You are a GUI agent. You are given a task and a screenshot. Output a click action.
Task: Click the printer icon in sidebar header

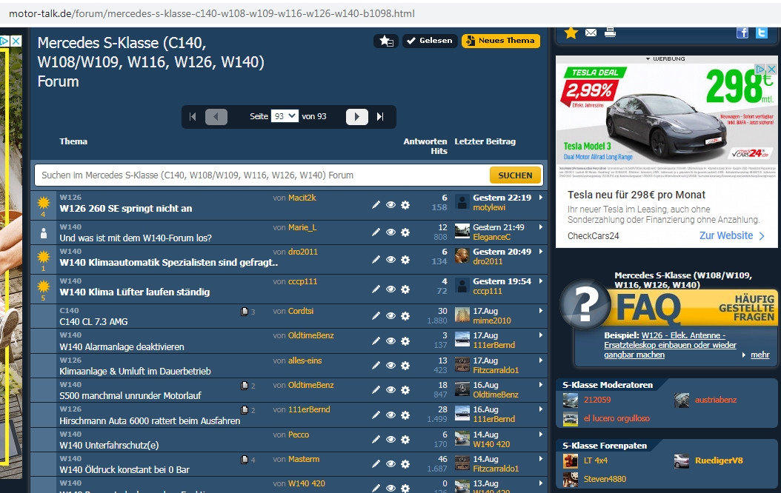(610, 33)
